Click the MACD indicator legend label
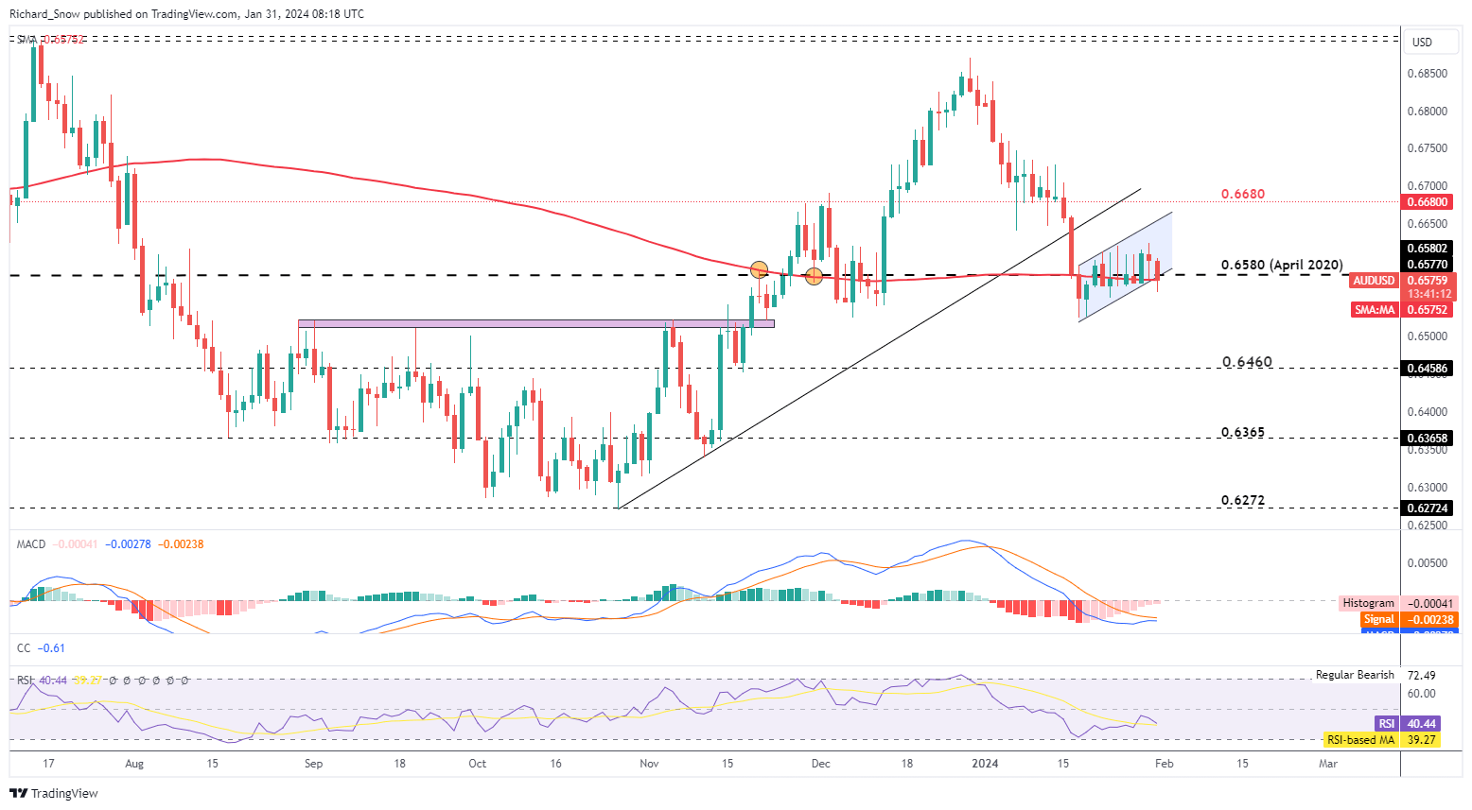 click(31, 544)
